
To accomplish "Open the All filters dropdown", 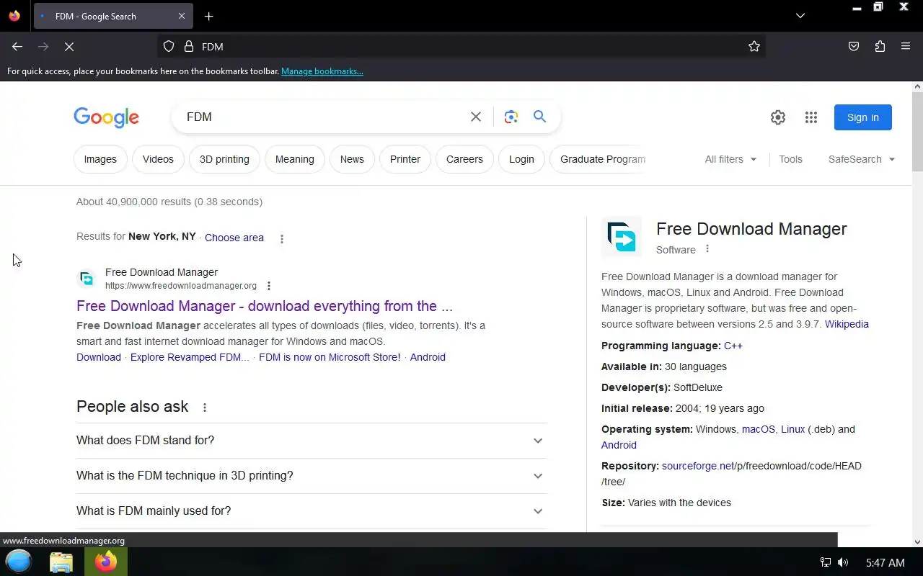I will [x=730, y=159].
